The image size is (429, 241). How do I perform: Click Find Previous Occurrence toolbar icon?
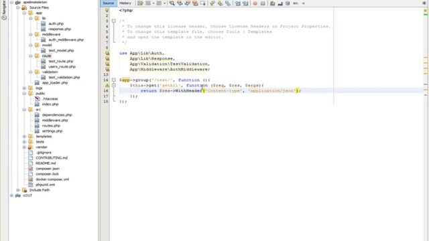tap(180, 3)
